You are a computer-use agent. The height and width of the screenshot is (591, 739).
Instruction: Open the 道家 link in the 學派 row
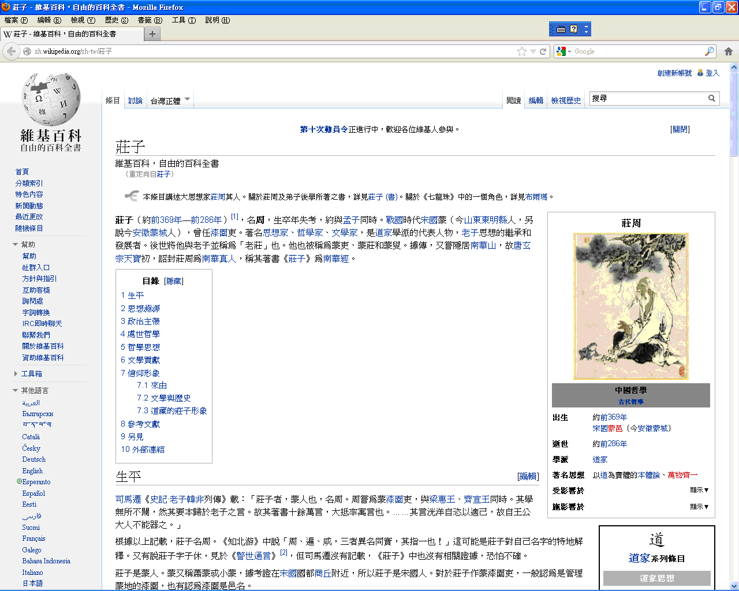coord(600,460)
